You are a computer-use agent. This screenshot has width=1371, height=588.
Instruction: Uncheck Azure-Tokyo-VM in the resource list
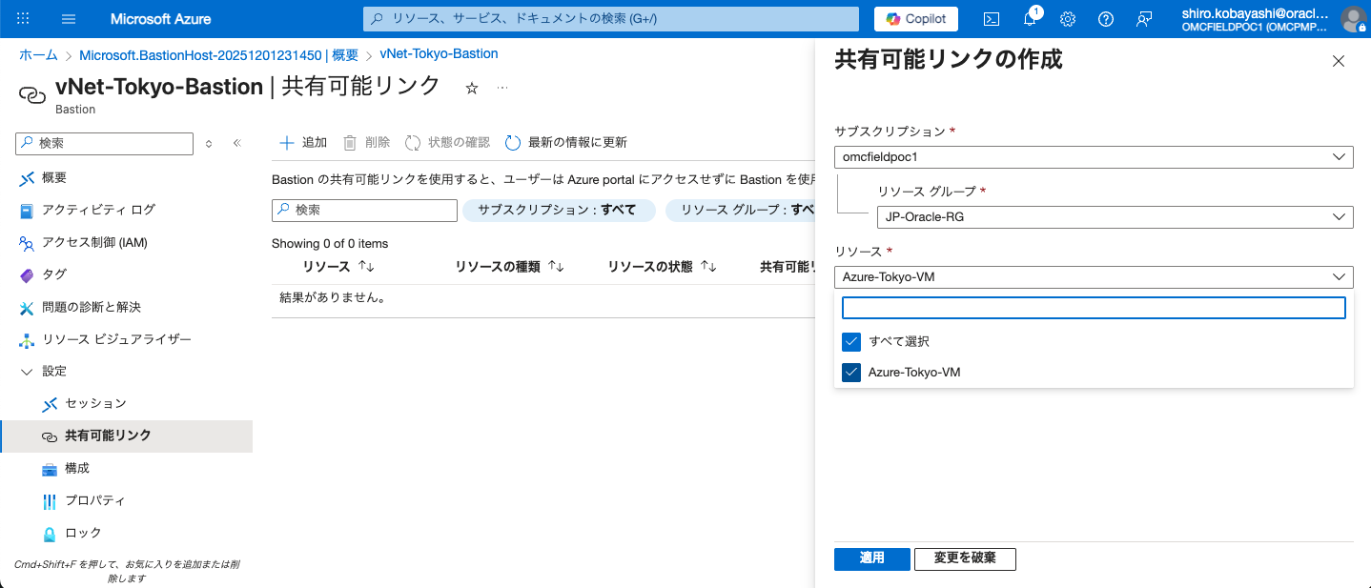pyautogui.click(x=851, y=372)
